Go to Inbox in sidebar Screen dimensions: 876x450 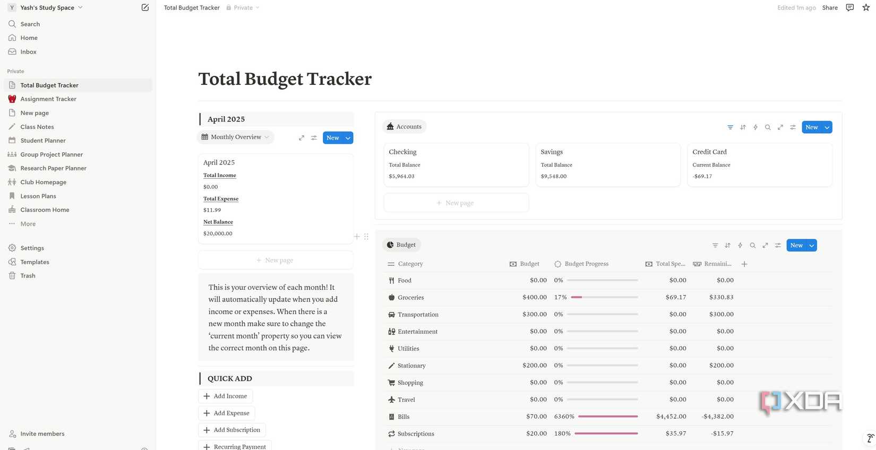[78, 52]
